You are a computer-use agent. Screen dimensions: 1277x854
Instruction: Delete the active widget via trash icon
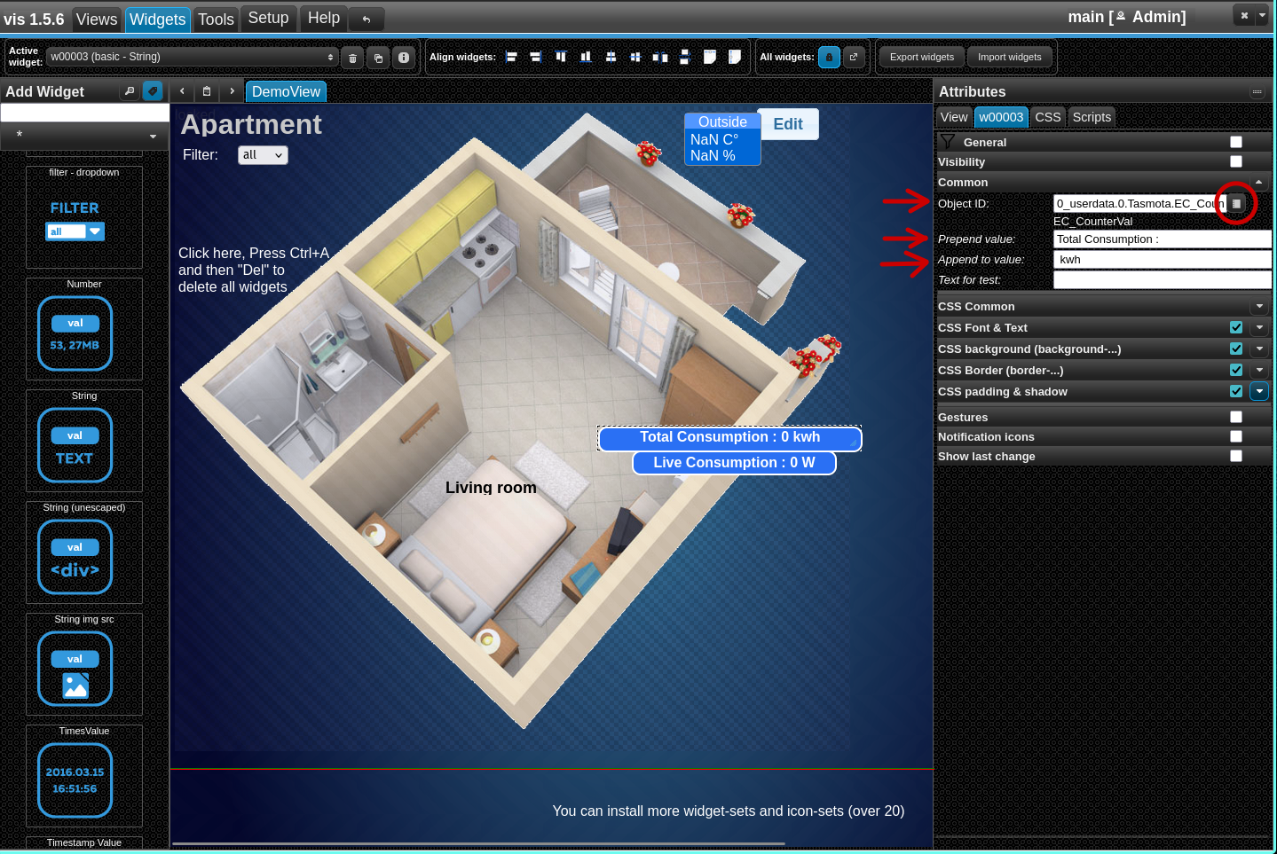click(352, 57)
